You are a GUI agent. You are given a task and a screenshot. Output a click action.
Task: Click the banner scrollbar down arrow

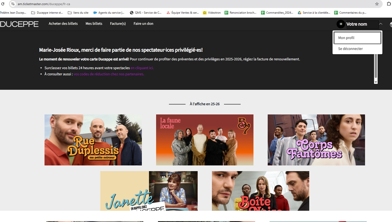coord(376,82)
